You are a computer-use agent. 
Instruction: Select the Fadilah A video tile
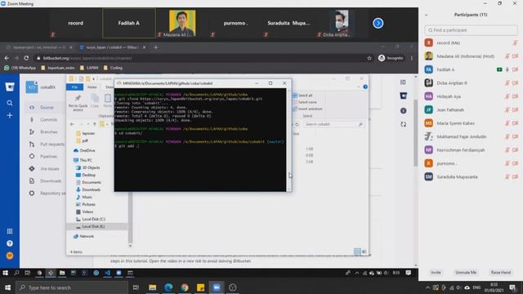[x=129, y=23]
